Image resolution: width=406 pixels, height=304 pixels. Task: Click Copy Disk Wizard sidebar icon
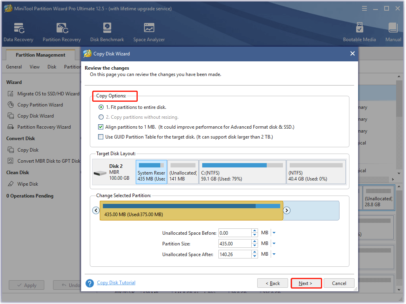click(x=11, y=116)
